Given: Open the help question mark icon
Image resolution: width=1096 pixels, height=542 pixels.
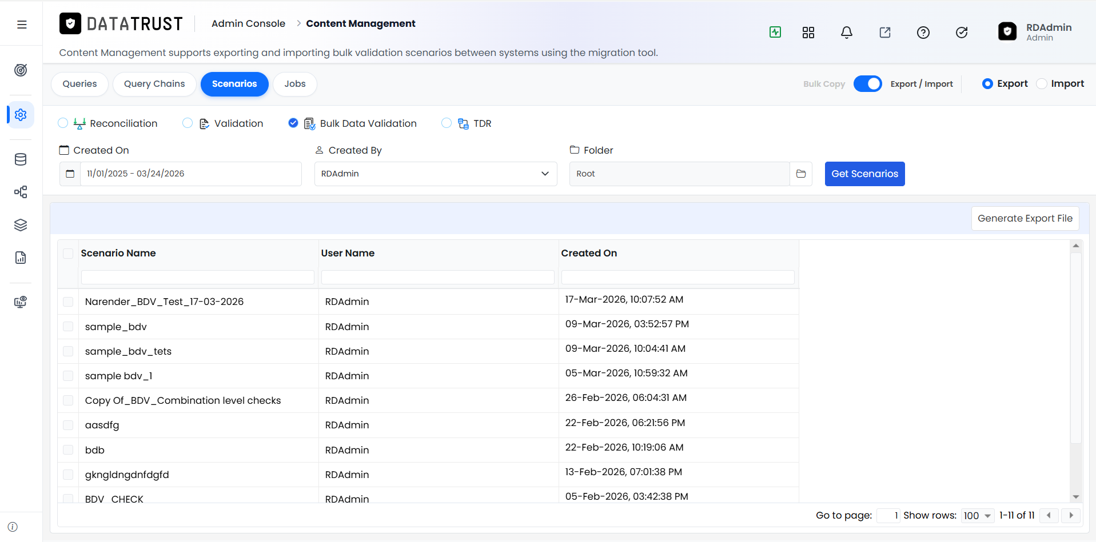Looking at the screenshot, I should click(923, 33).
